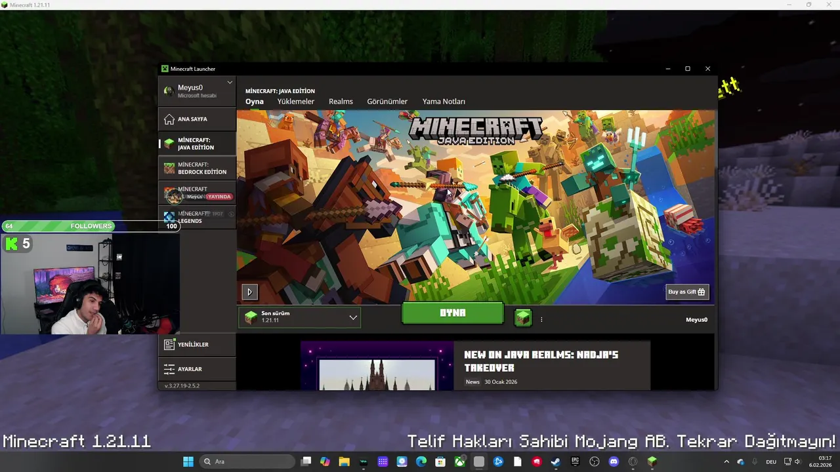Viewport: 840px width, 472px height.
Task: Expand the Son sürüm version dropdown
Action: (299, 317)
